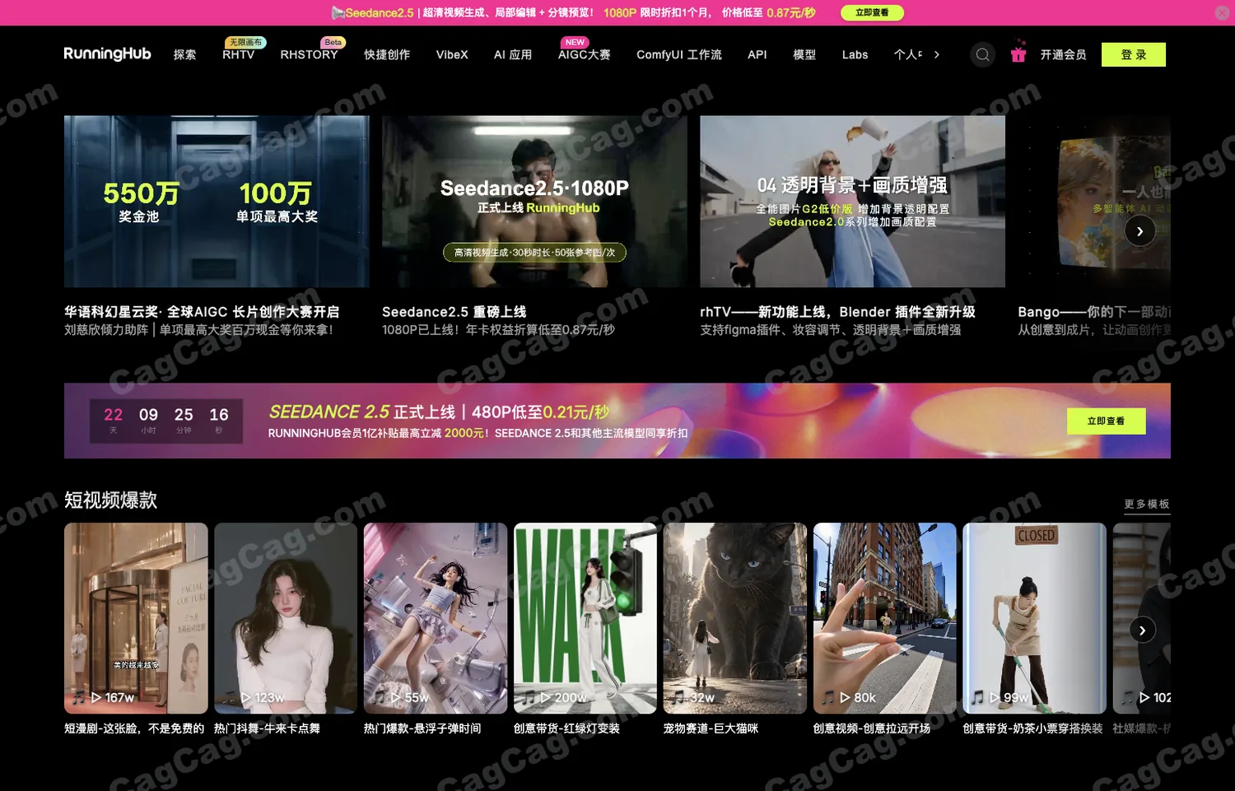Click the caption 创意视频-创意拉远开场

pyautogui.click(x=872, y=728)
